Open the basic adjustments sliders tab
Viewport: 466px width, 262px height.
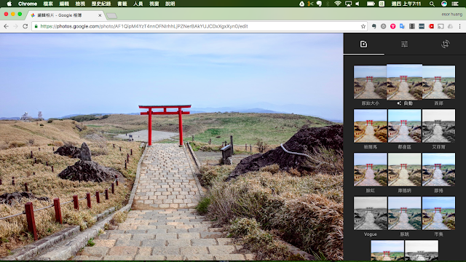(x=404, y=44)
